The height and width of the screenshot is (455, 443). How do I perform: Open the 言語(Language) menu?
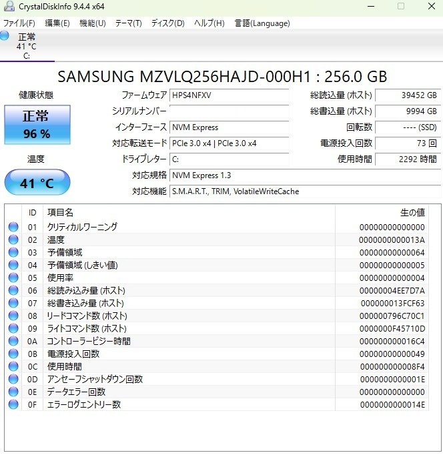click(x=262, y=23)
